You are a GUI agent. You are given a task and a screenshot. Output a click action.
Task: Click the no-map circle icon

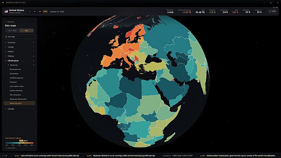[6, 37]
